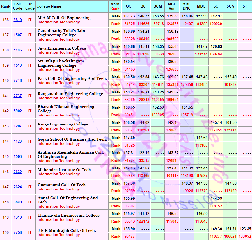Image resolution: width=252 pixels, height=240 pixels.
Task: Open college code 1207 link
Action: [x=18, y=126]
